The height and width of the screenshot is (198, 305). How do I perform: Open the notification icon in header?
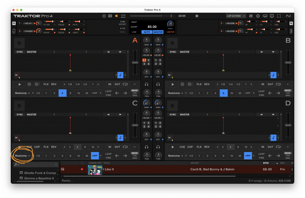tap(272, 16)
